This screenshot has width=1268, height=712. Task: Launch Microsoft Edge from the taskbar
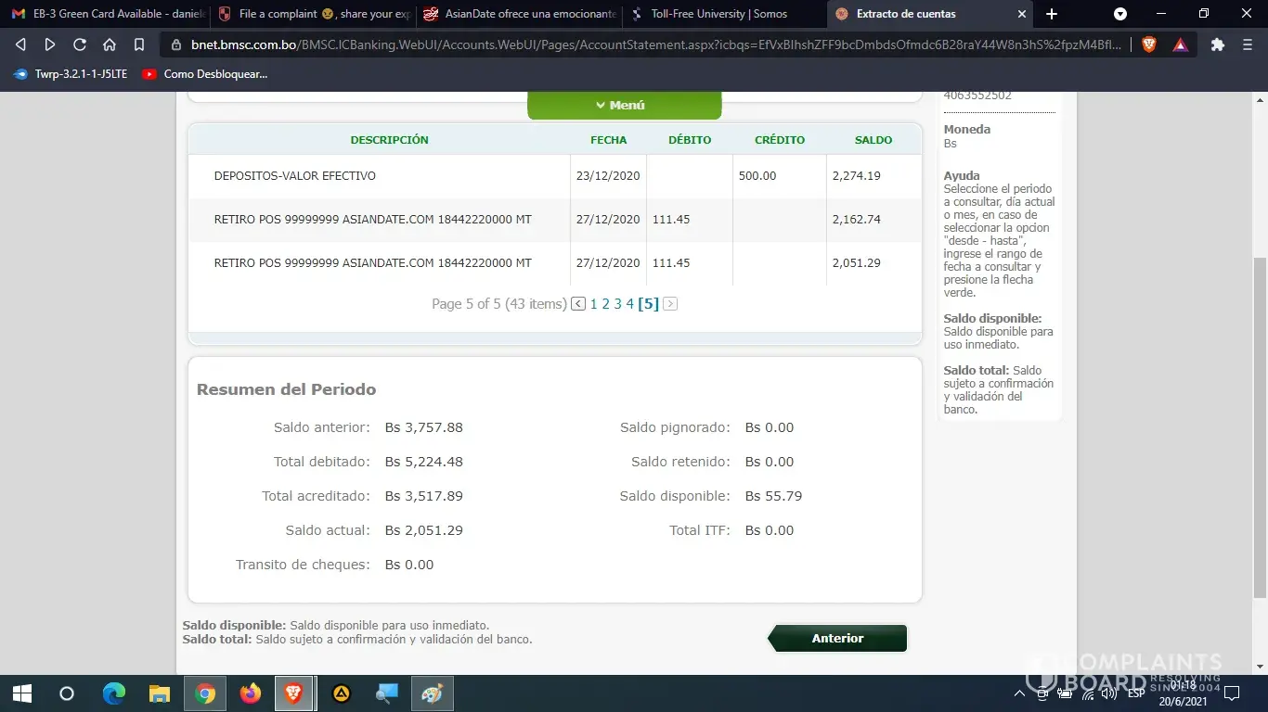click(113, 693)
